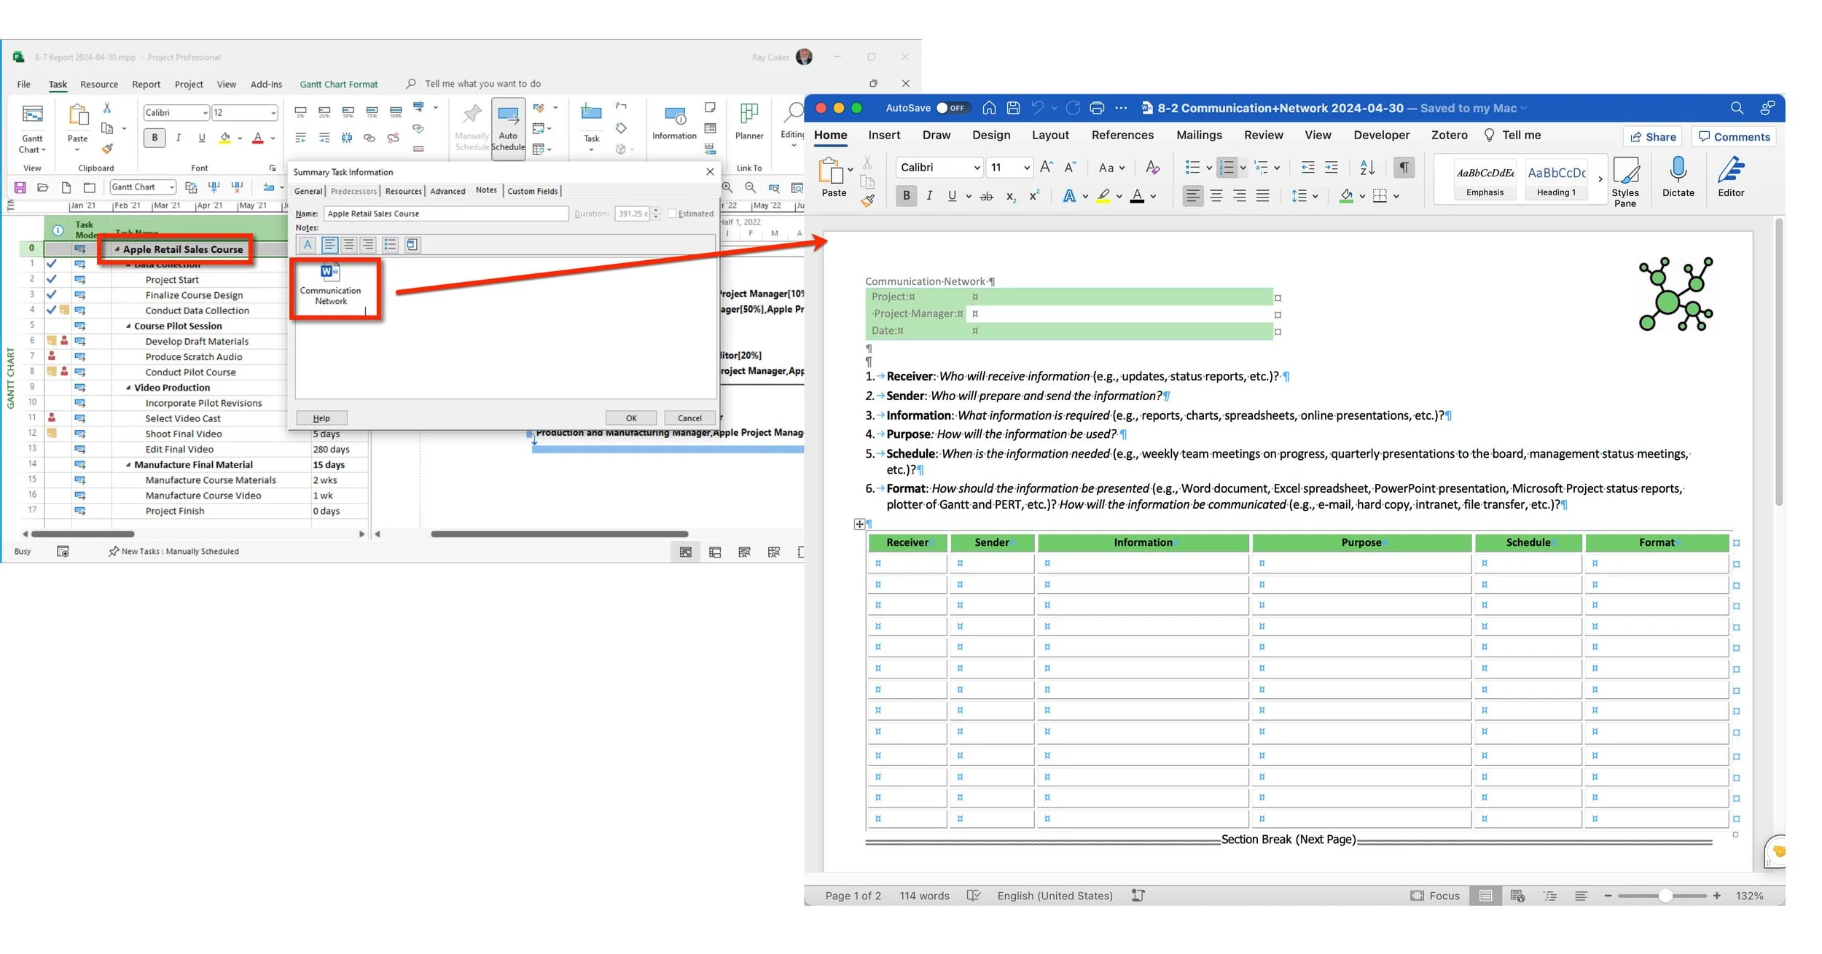Open the Resource tab in Project
Viewport: 1822px width, 954px height.
click(99, 85)
